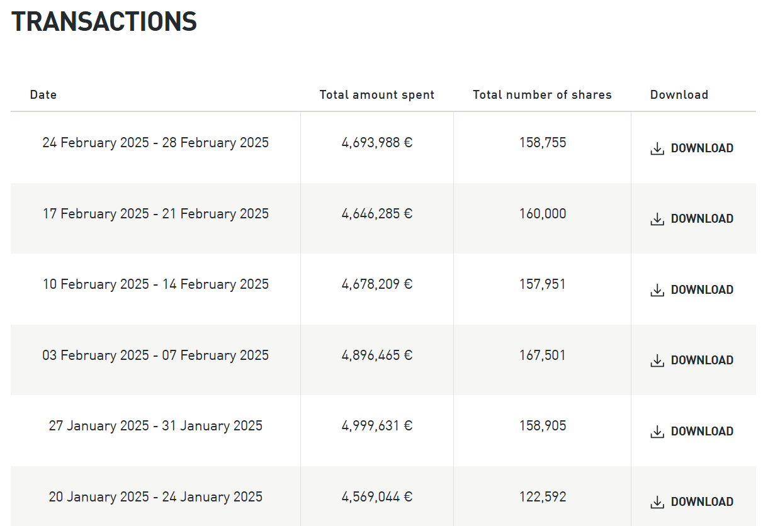Click download icon for 27 January 2025 row
This screenshot has width=763, height=526.
657,432
